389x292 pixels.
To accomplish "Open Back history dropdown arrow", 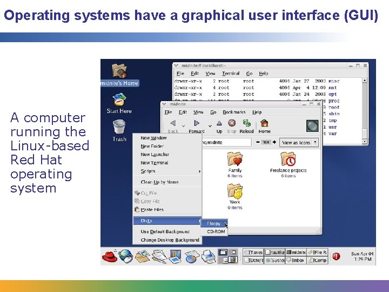I will 184,126.
